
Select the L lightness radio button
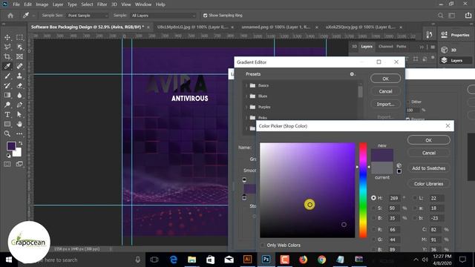[x=415, y=198]
